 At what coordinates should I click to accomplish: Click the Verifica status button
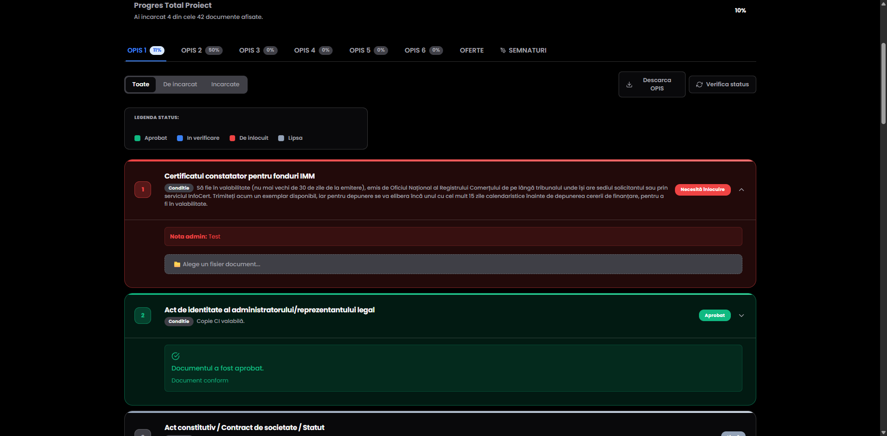[723, 84]
